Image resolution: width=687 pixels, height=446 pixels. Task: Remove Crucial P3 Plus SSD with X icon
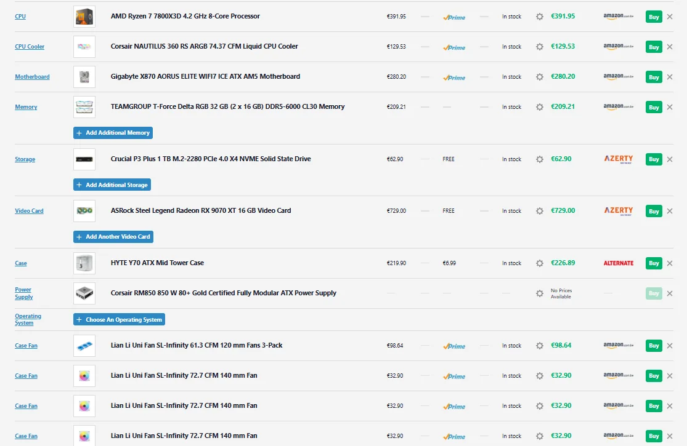[670, 159]
